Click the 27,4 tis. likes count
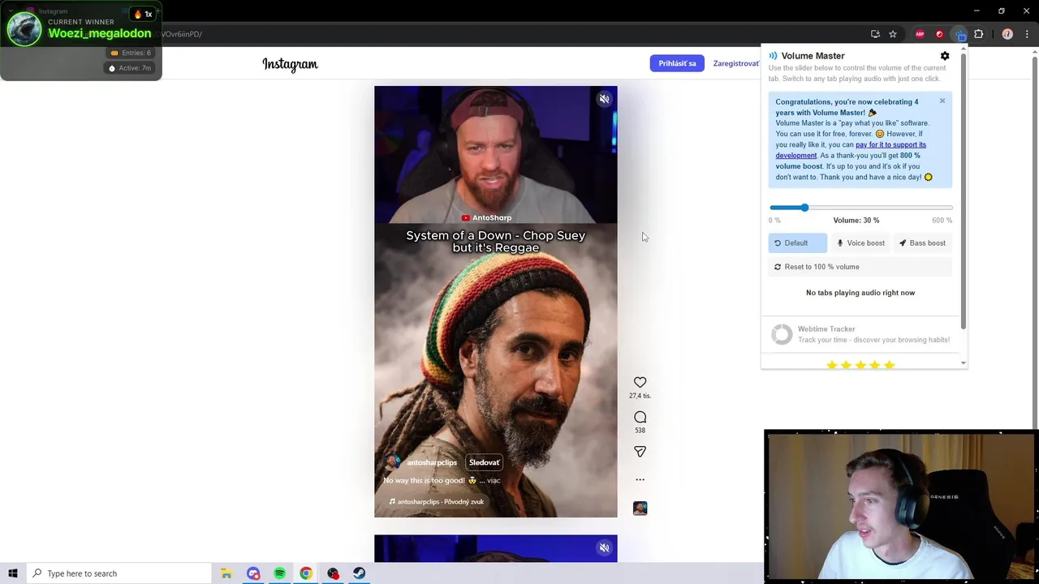This screenshot has height=584, width=1039. pos(640,396)
